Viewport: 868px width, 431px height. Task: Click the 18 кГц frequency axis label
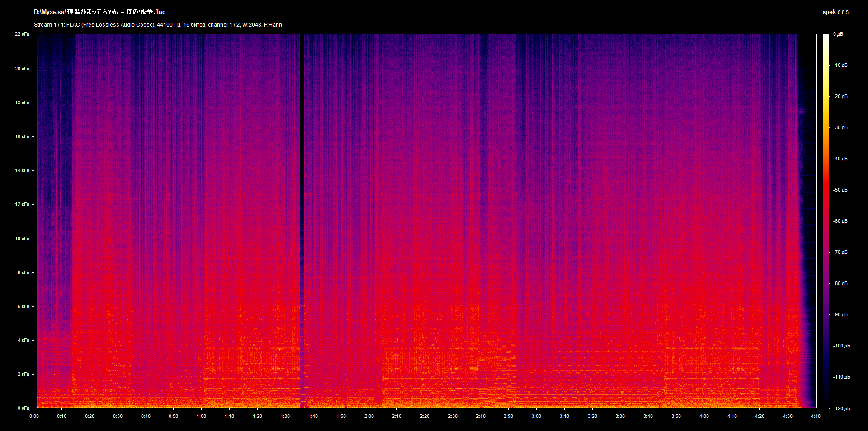click(22, 103)
